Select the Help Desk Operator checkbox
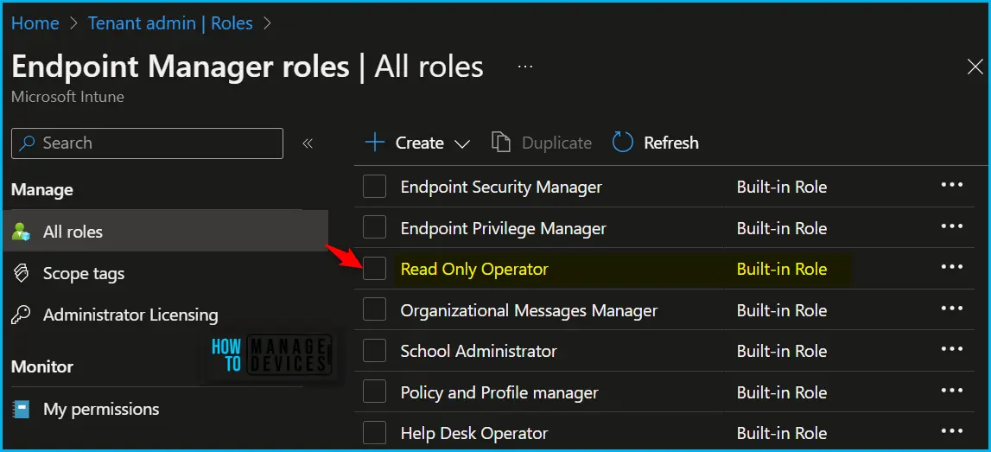This screenshot has width=991, height=452. point(374,434)
